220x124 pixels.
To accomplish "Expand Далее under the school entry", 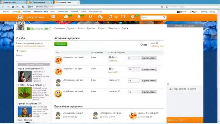I will pos(20,55).
